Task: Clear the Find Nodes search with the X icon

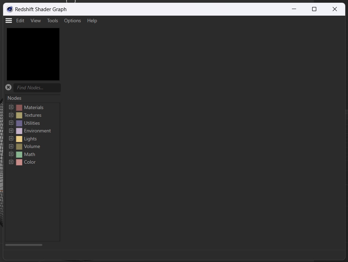Action: pyautogui.click(x=8, y=88)
